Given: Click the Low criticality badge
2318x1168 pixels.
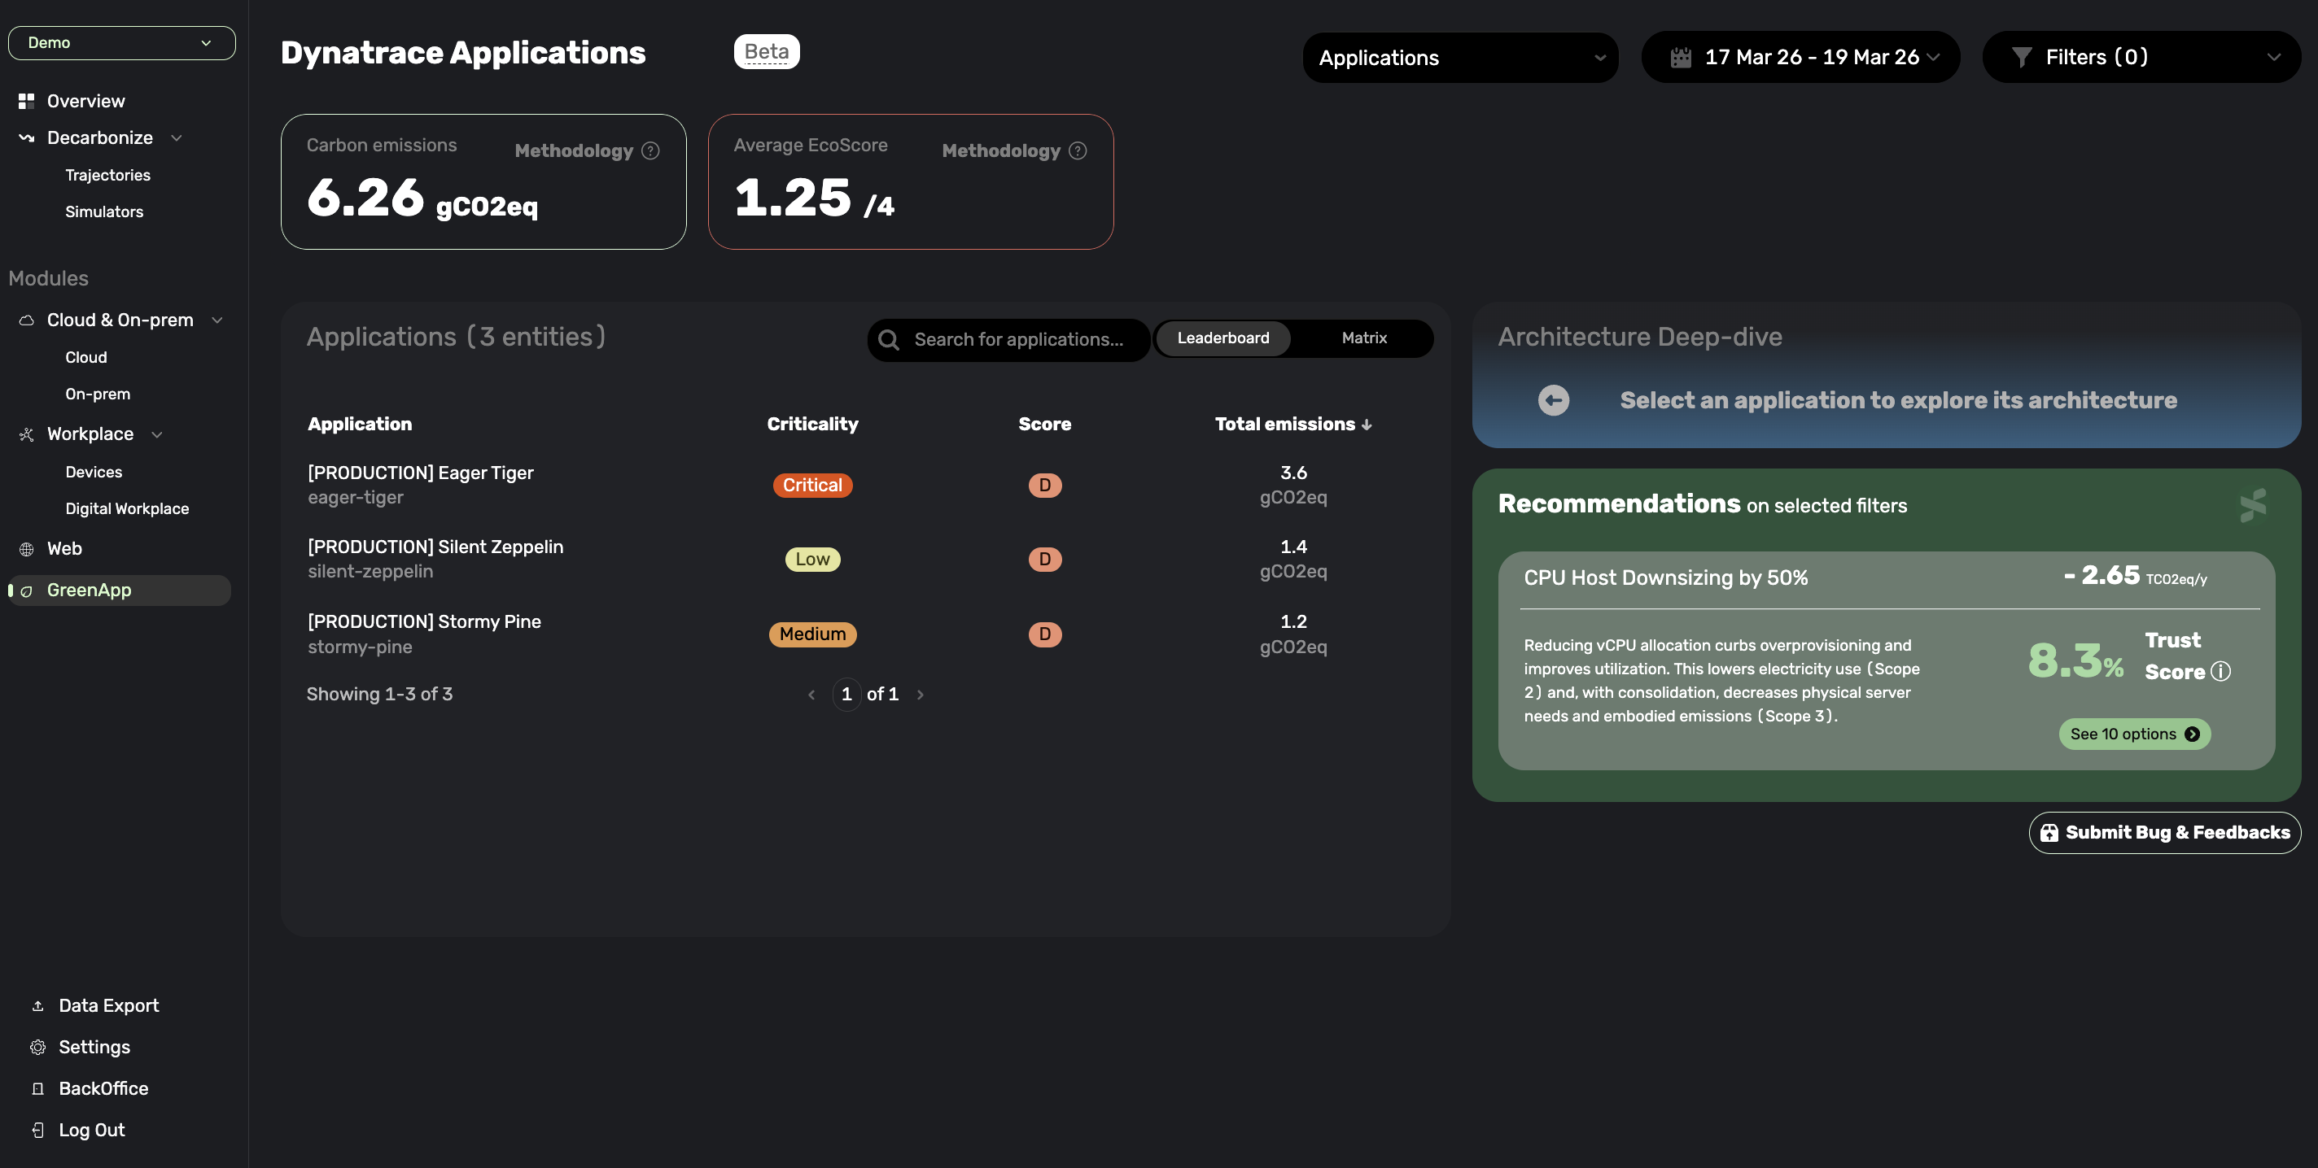Looking at the screenshot, I should (x=812, y=560).
